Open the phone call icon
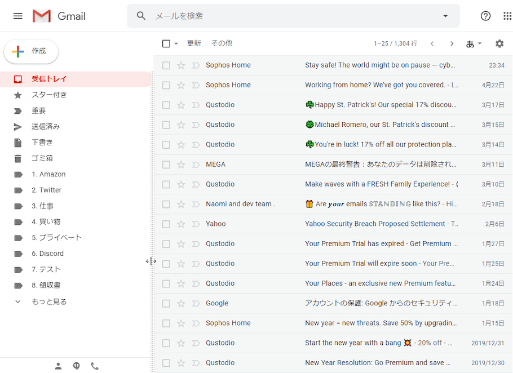Viewport: 513px width, 373px height. tap(95, 366)
